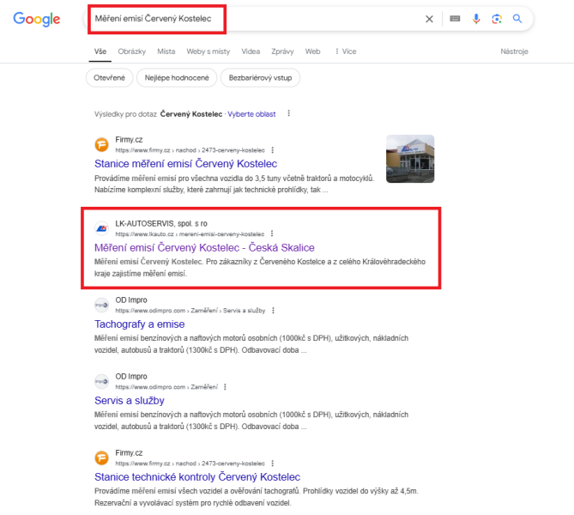The width and height of the screenshot is (574, 515).
Task: Open more options for first Firmy.cz result
Action: coord(272,150)
